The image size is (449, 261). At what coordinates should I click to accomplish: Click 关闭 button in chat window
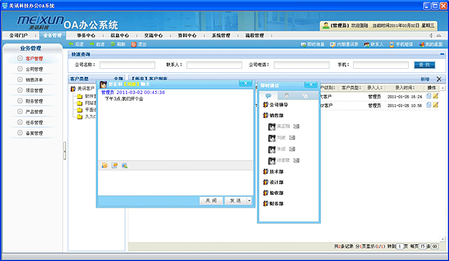pyautogui.click(x=211, y=201)
